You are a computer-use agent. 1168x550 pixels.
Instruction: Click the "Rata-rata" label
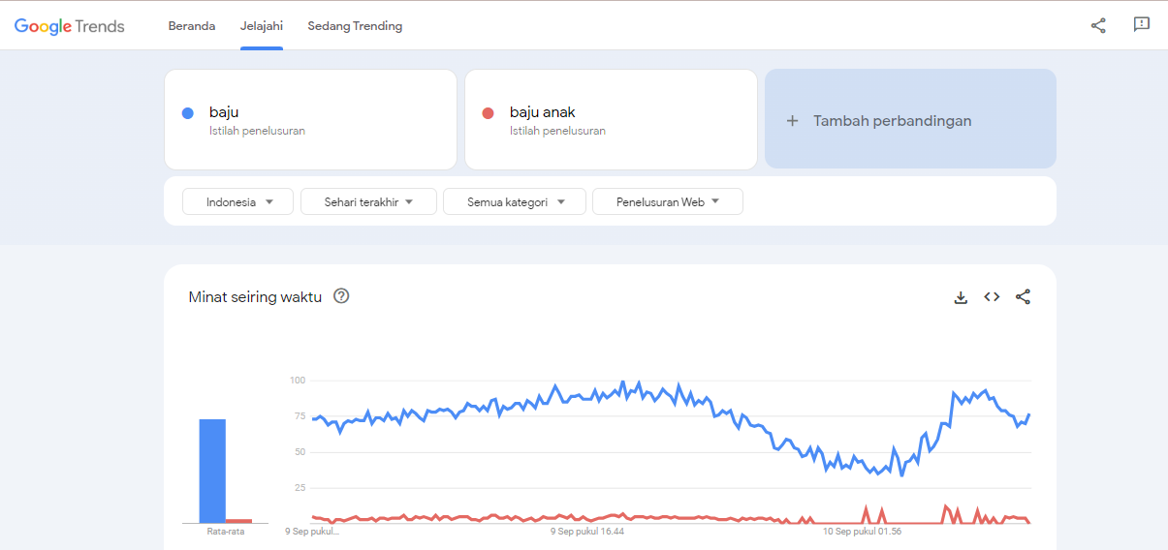(x=226, y=532)
